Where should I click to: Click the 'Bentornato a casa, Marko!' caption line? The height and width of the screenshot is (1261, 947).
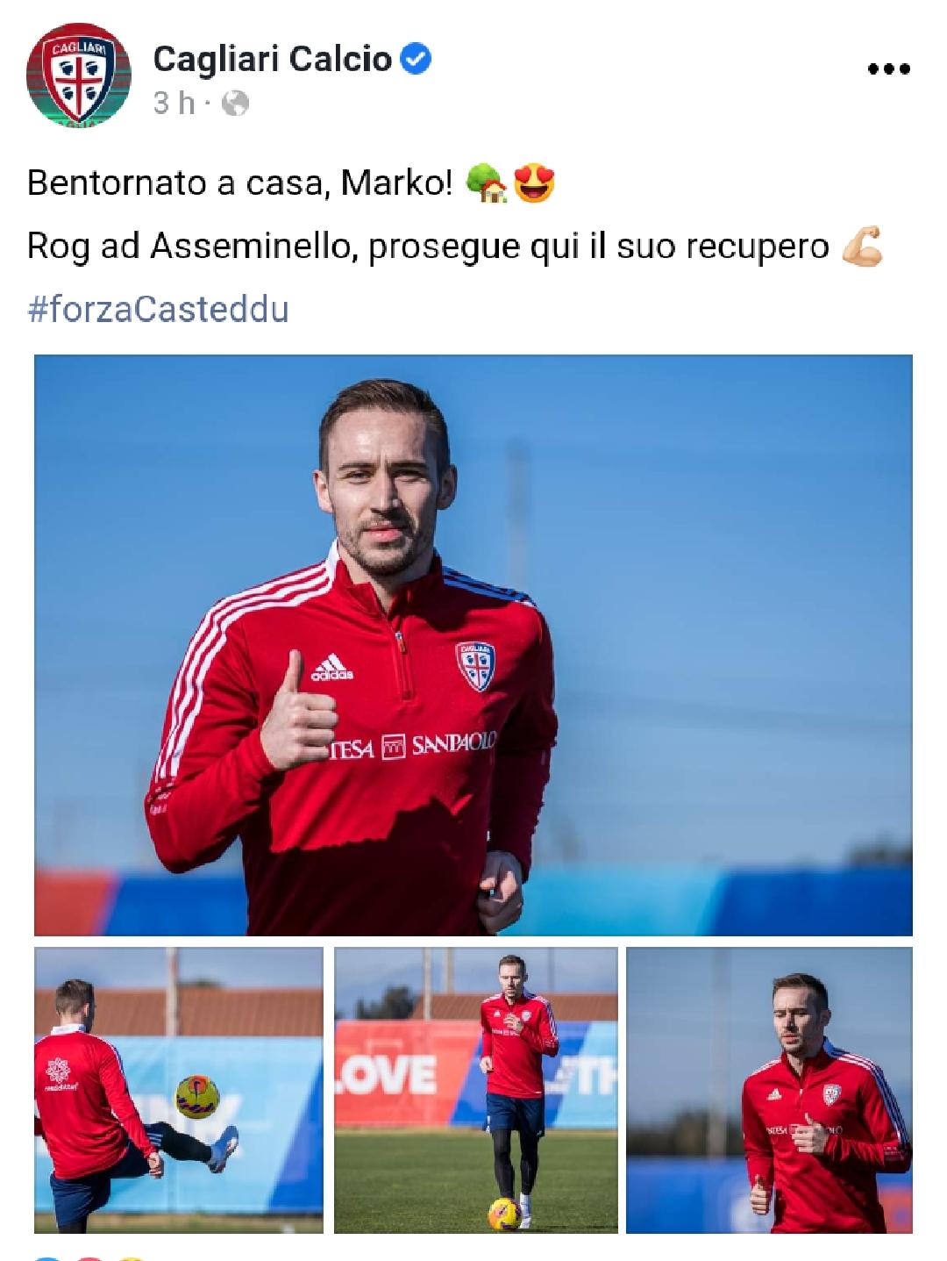pyautogui.click(x=240, y=183)
